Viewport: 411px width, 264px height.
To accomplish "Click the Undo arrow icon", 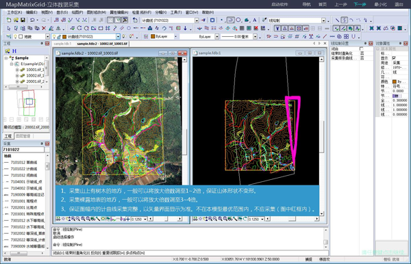I will click(32, 20).
